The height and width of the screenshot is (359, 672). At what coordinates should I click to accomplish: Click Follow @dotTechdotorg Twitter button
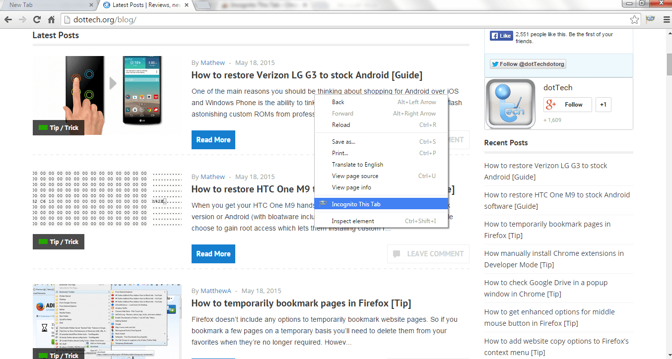tap(528, 64)
